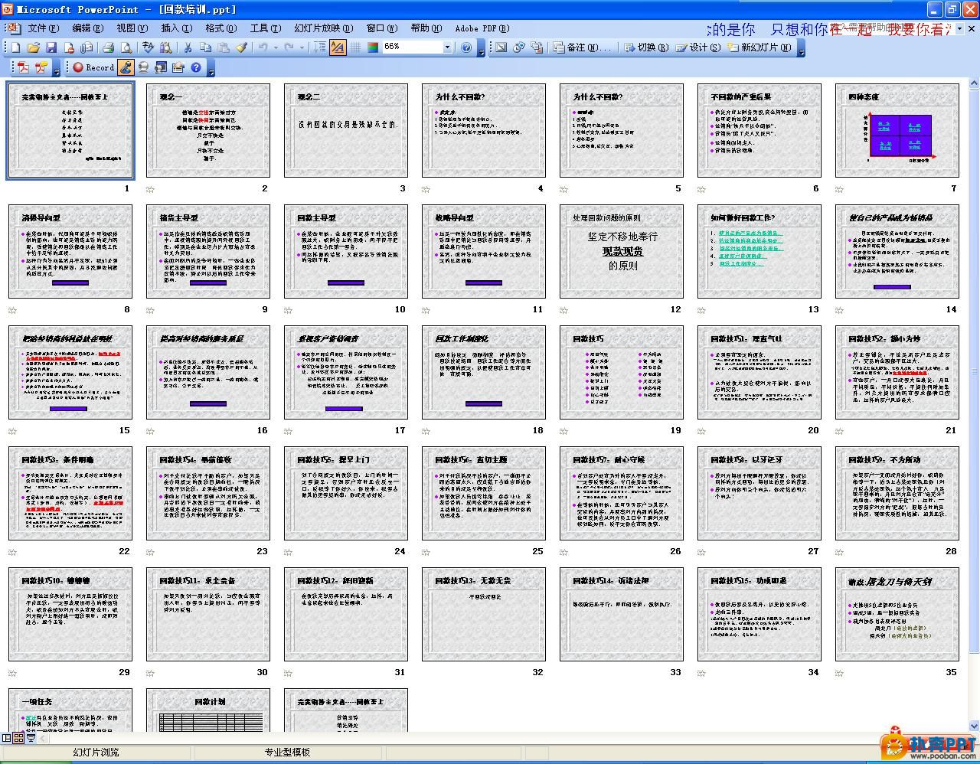Select slide 7 四种态度 thumbnail
Image resolution: width=980 pixels, height=764 pixels.
(x=897, y=130)
